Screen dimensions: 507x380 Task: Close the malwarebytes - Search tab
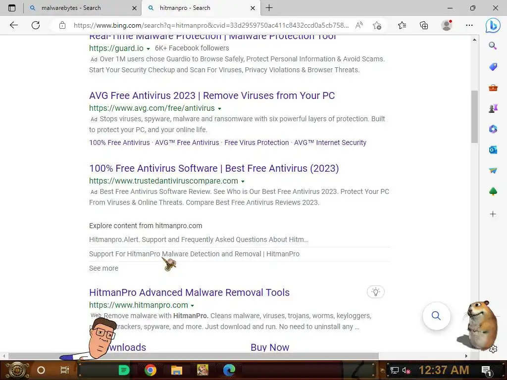[x=135, y=8]
